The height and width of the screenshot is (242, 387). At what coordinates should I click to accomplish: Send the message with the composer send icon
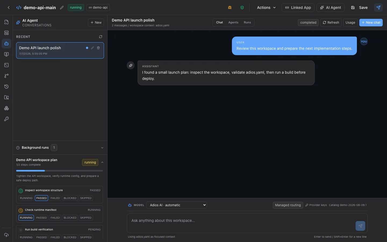pos(360,226)
